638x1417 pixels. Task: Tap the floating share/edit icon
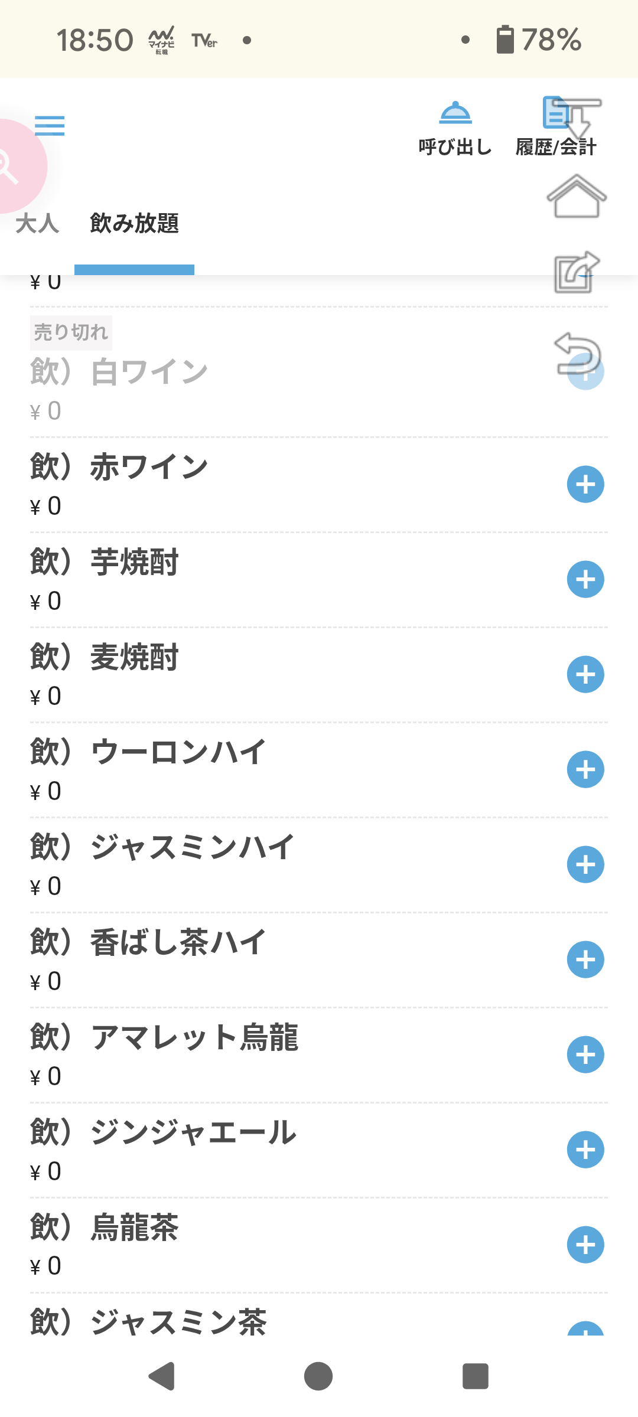577,272
